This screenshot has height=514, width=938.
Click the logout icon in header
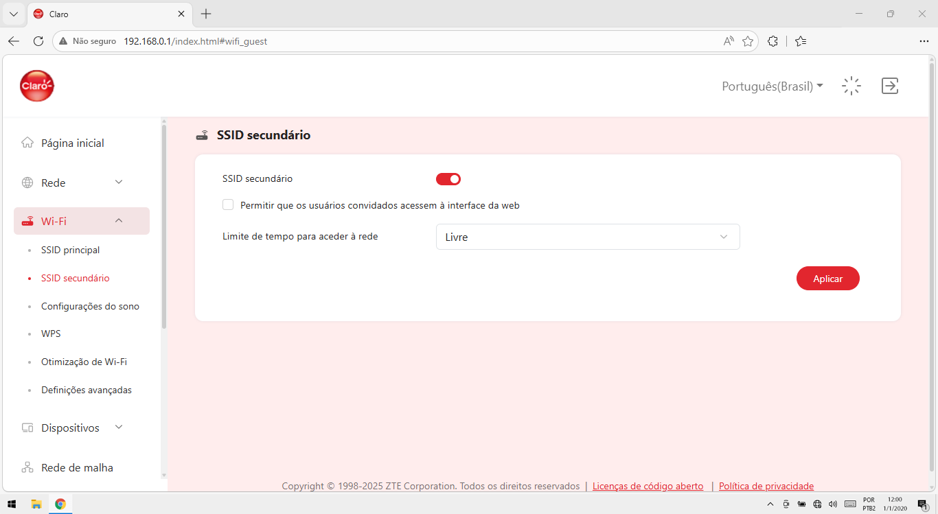890,86
